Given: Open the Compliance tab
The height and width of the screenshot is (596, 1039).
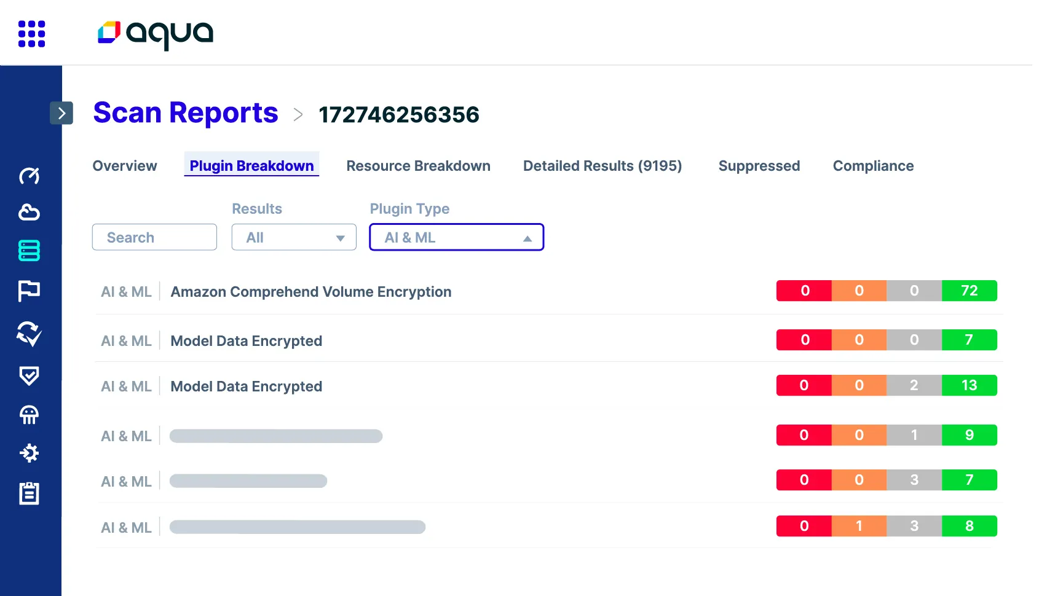Looking at the screenshot, I should (x=873, y=166).
